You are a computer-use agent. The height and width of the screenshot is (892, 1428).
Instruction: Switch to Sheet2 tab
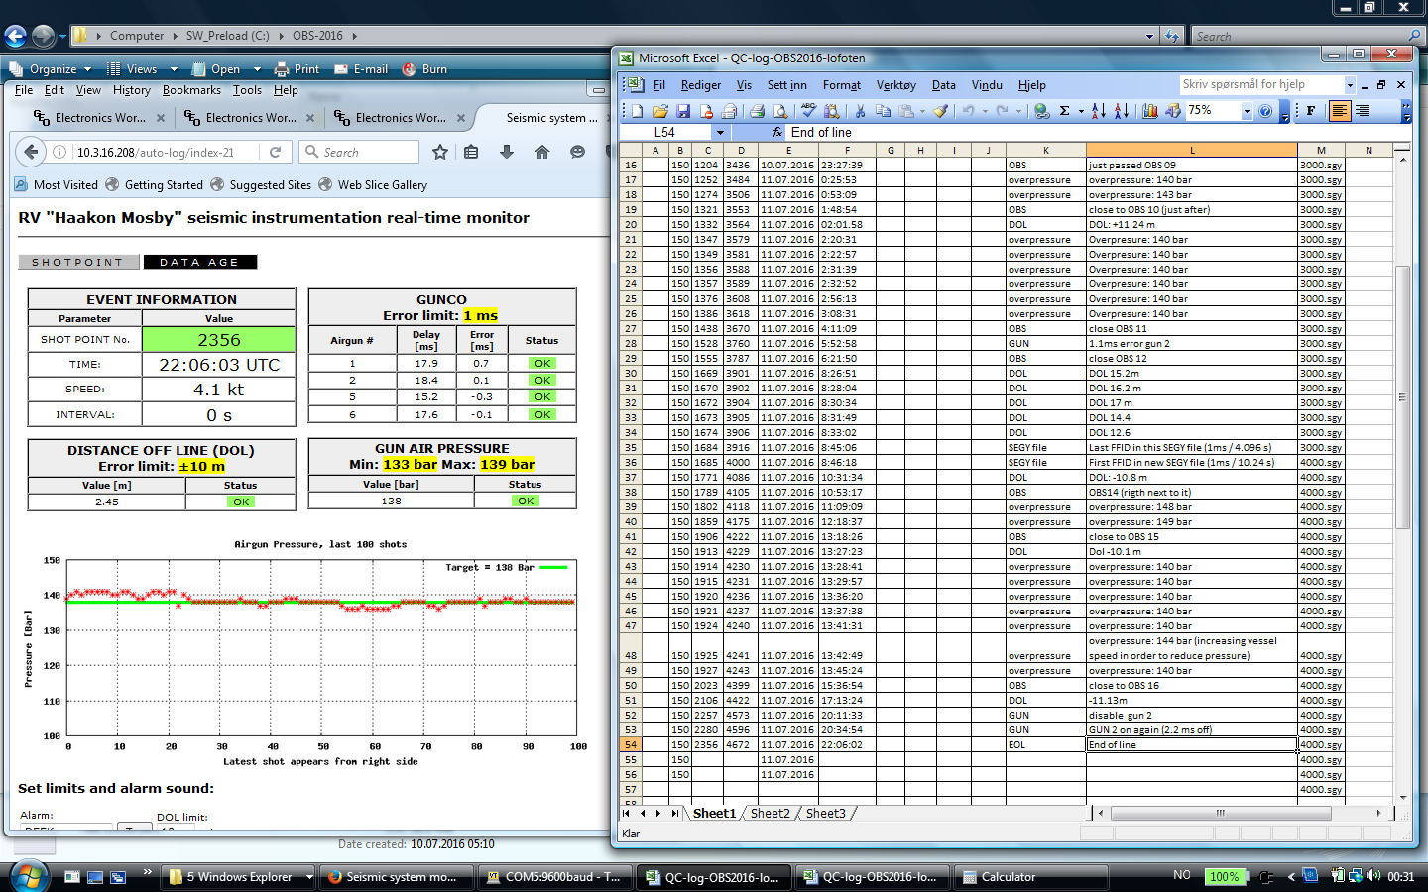(770, 813)
